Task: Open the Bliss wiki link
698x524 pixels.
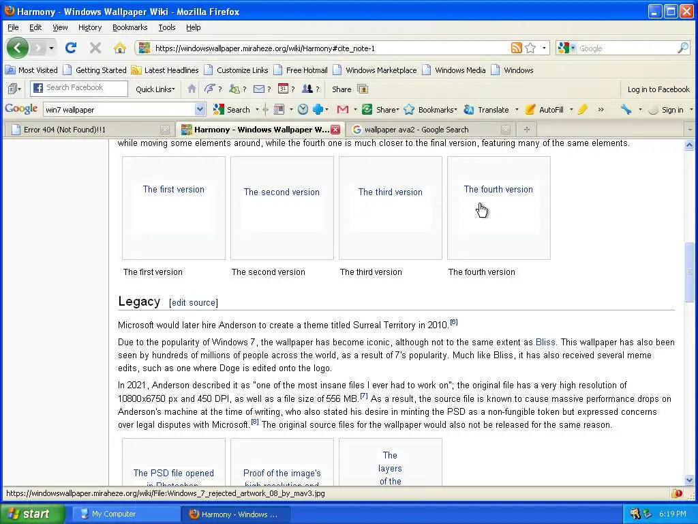Action: (x=545, y=343)
